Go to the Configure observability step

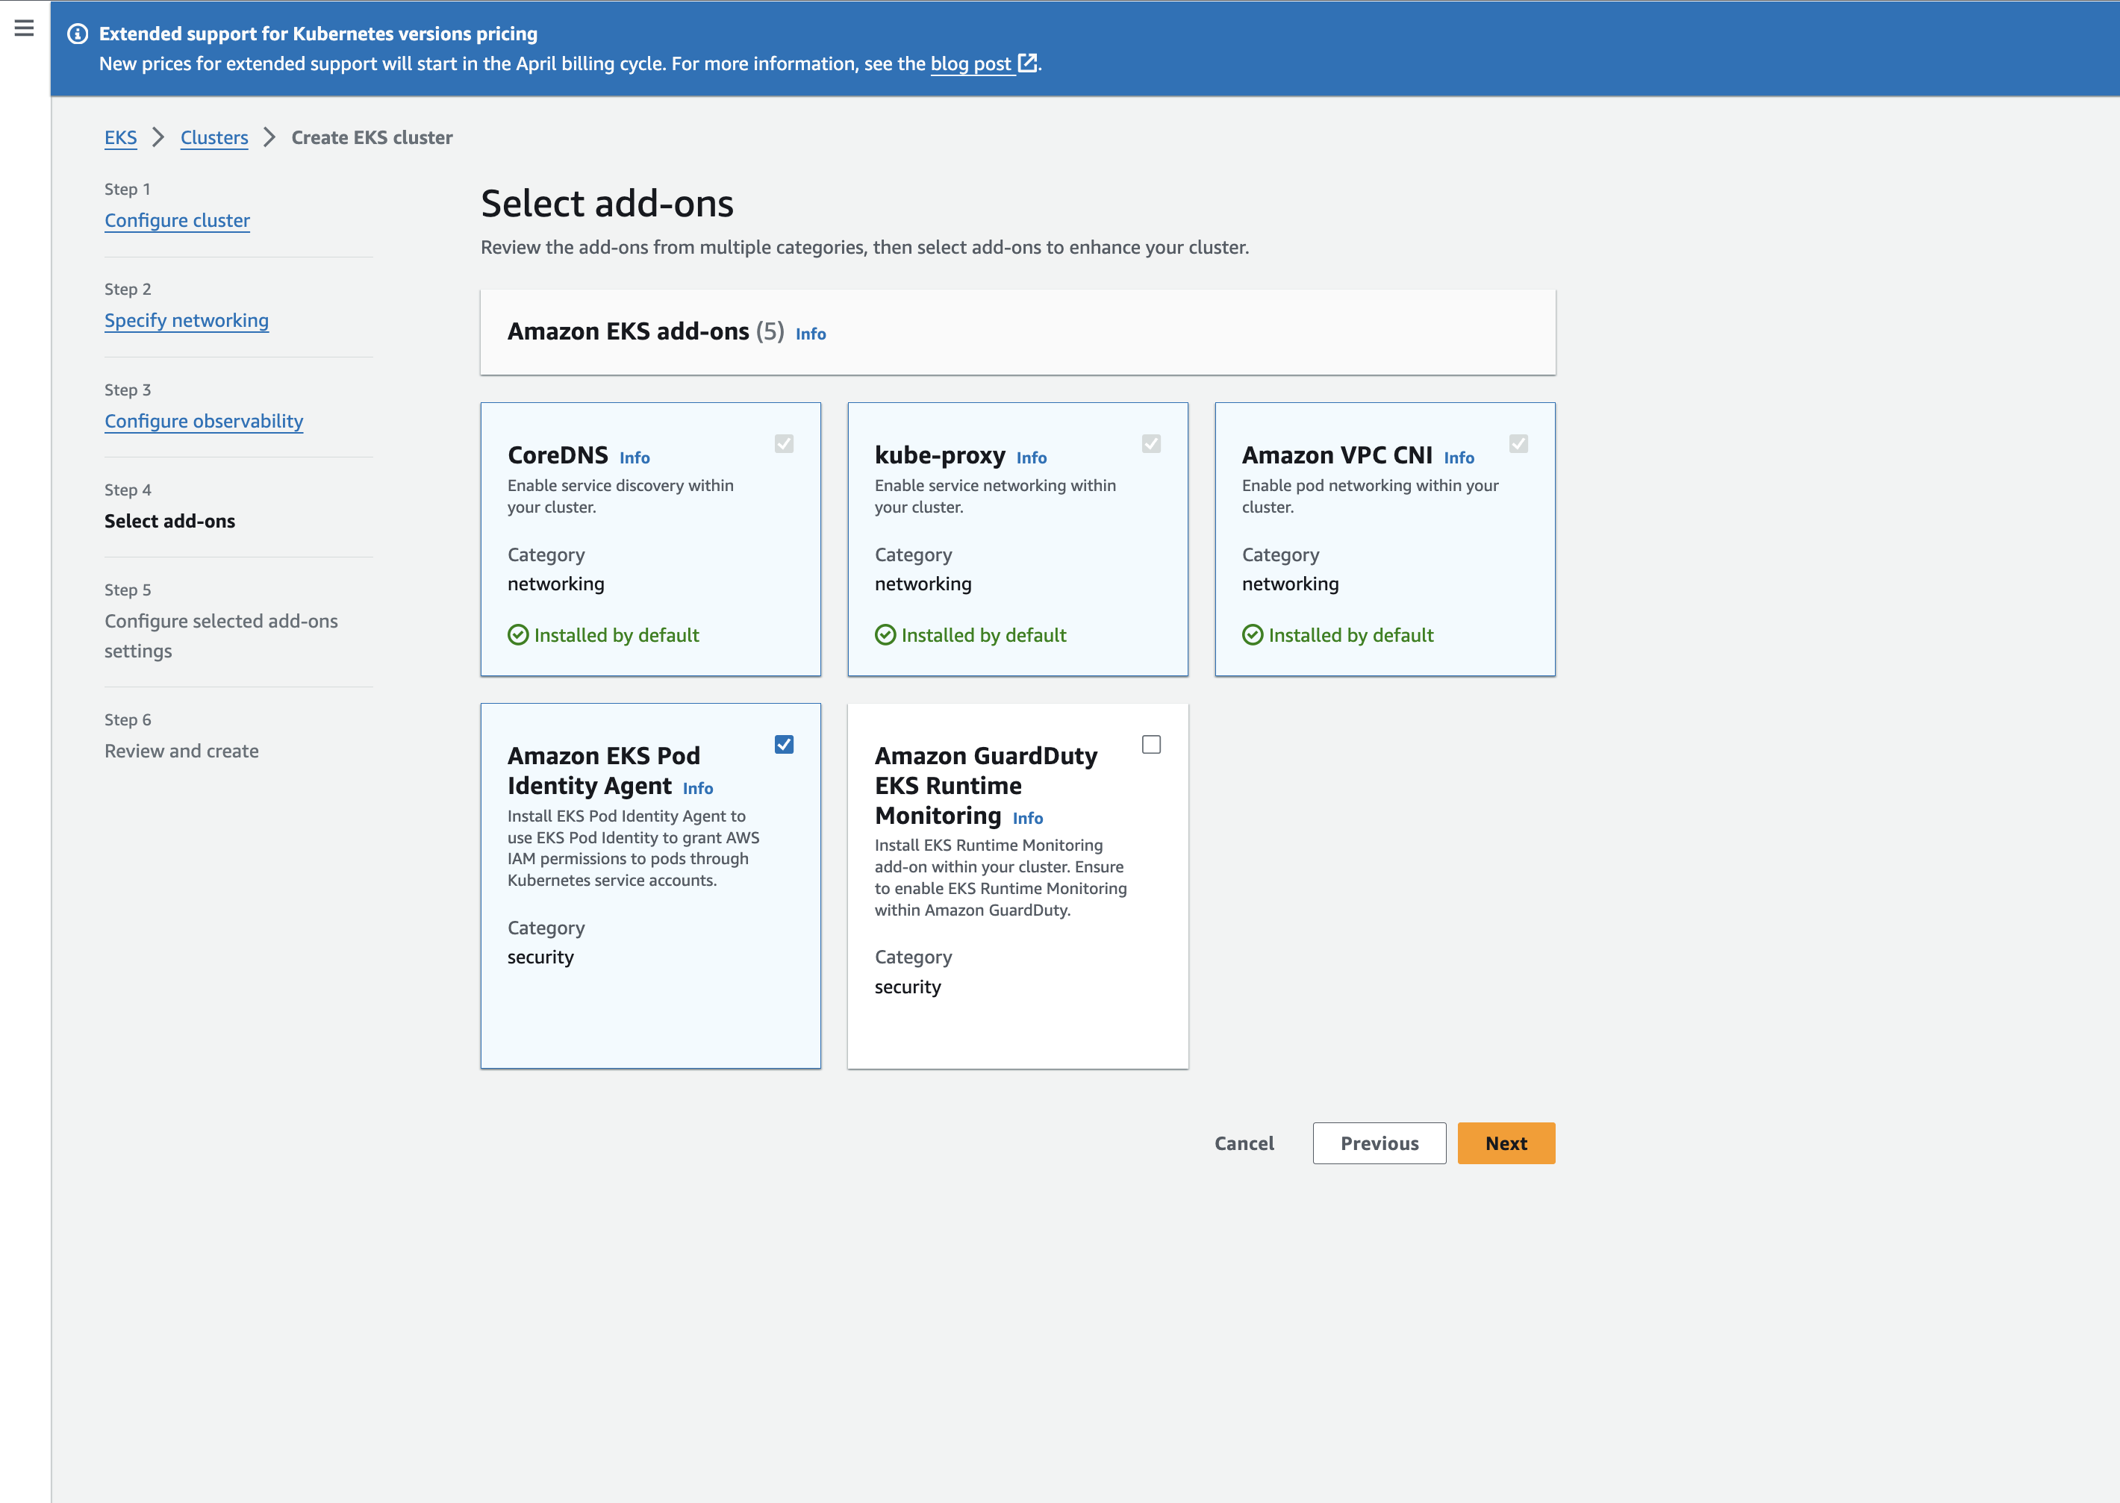(204, 421)
